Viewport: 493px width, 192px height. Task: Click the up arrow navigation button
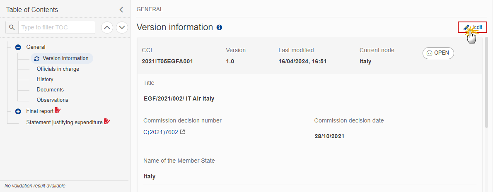point(107,27)
